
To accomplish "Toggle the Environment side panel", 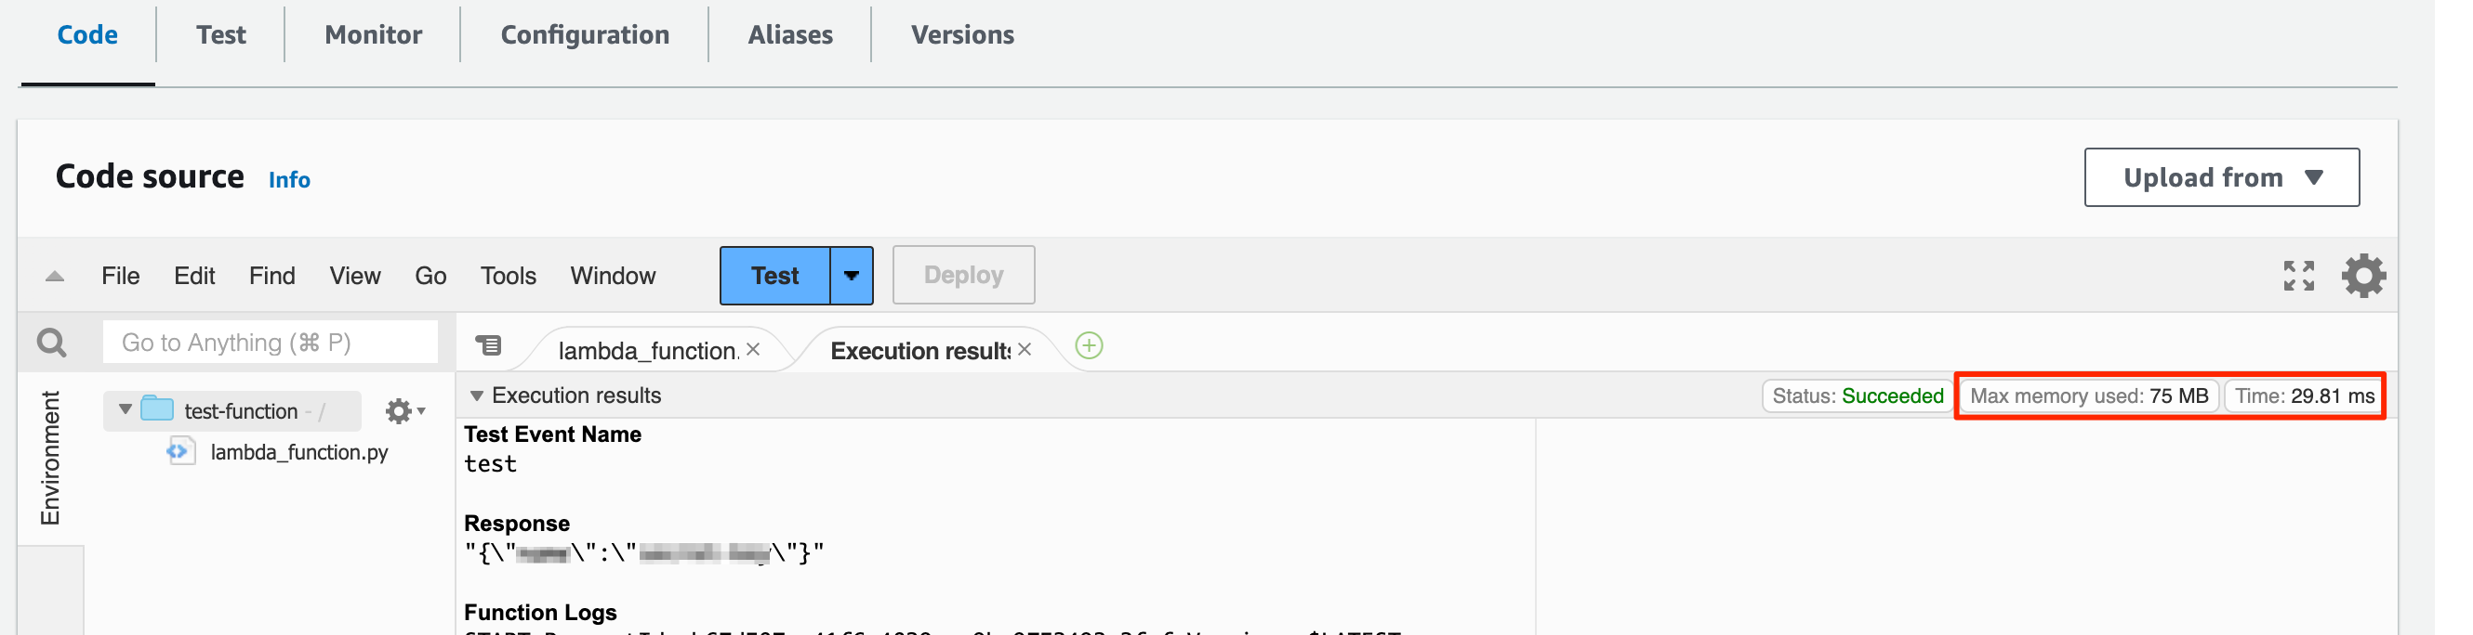I will (50, 459).
